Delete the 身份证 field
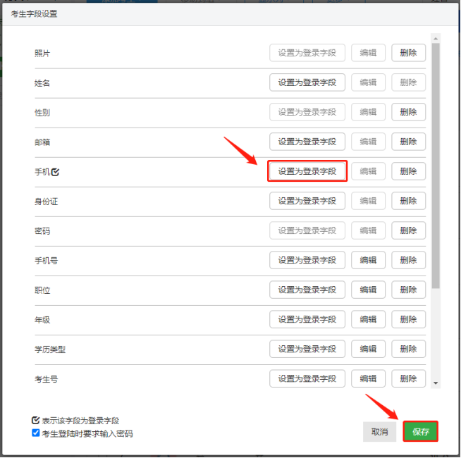 pyautogui.click(x=408, y=201)
